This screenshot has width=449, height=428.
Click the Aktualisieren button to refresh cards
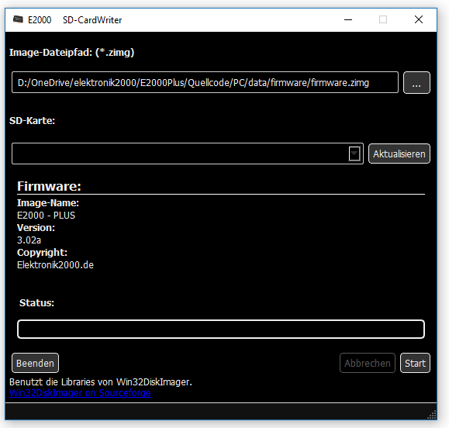tap(399, 154)
